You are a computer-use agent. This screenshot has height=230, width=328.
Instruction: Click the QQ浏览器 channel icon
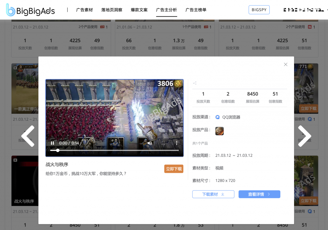(x=217, y=117)
